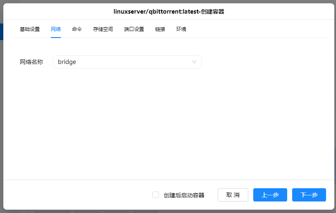Click the 取消 button
Viewport: 336px width, 213px height.
[x=233, y=195]
